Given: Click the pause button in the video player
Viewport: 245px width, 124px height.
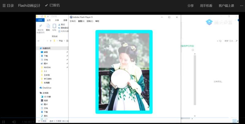Looking at the screenshot, I should pos(4,122).
